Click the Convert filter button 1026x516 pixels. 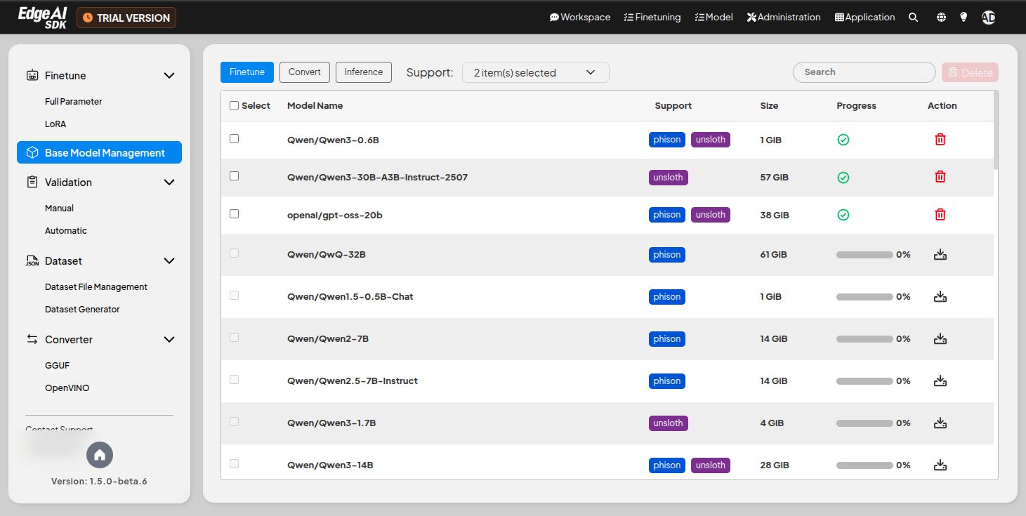305,72
